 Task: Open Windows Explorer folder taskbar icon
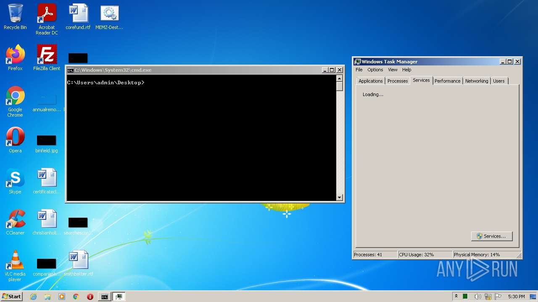point(47,297)
